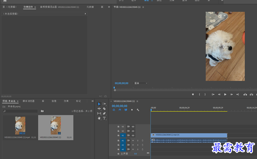Viewport: 257px width, 159px height.
Task: Select the Pen tool
Action: click(104, 114)
